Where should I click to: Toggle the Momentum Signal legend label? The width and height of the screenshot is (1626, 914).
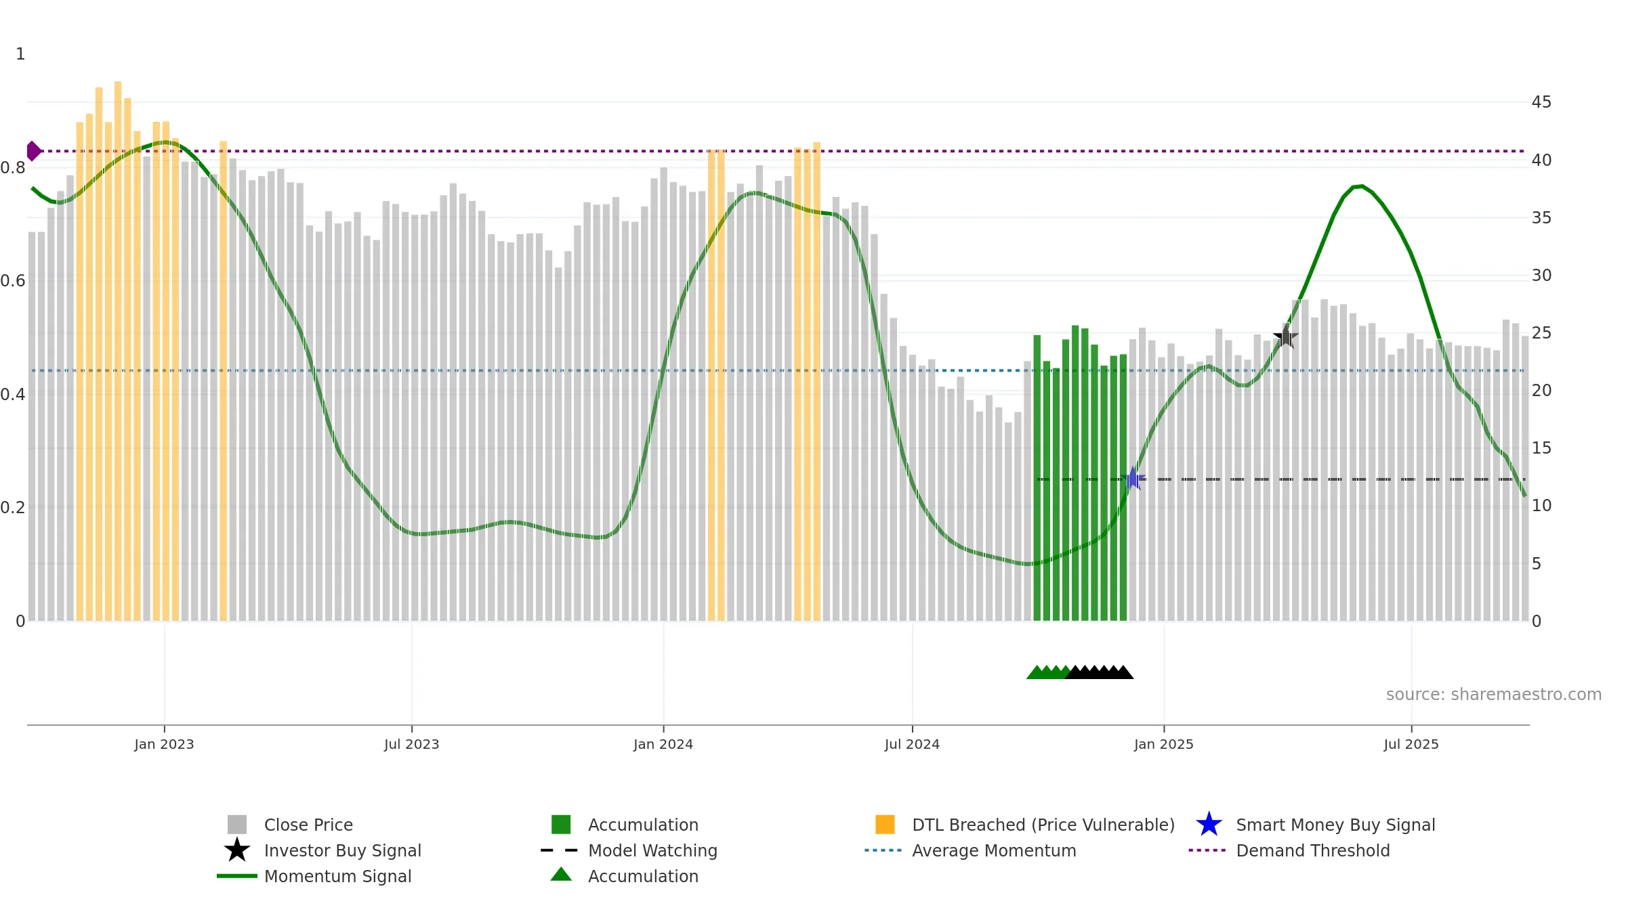337,876
